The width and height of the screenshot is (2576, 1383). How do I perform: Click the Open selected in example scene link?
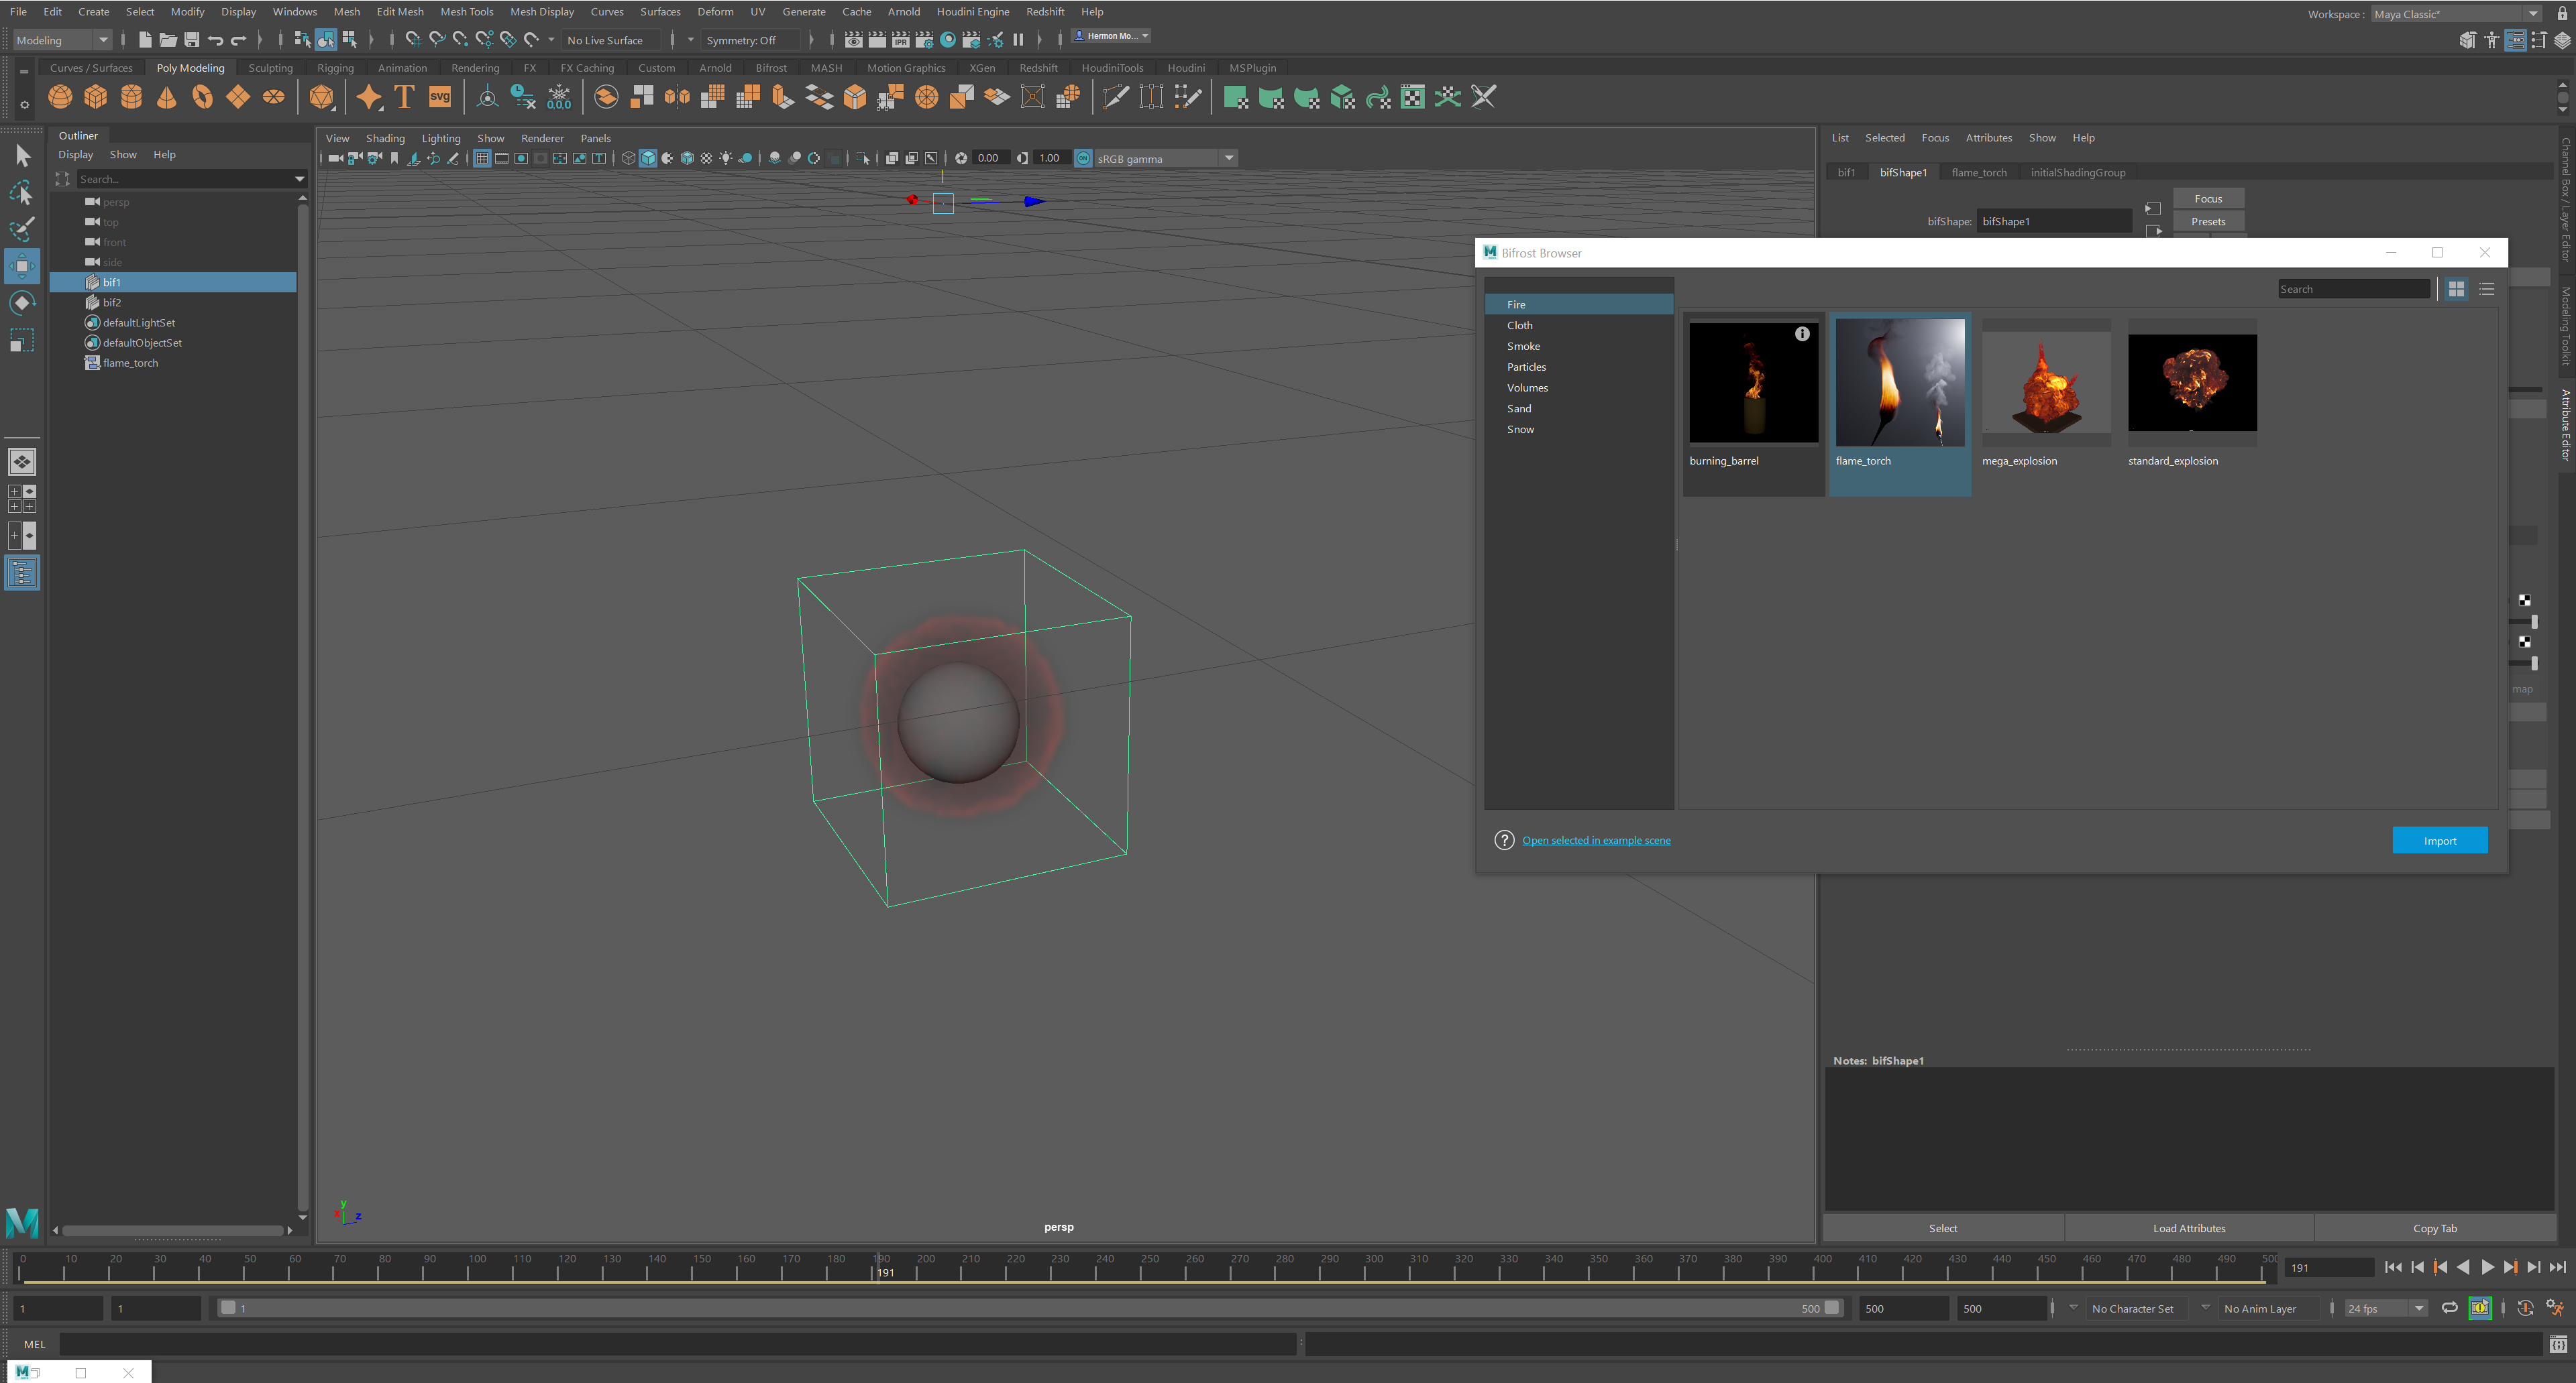click(1596, 841)
